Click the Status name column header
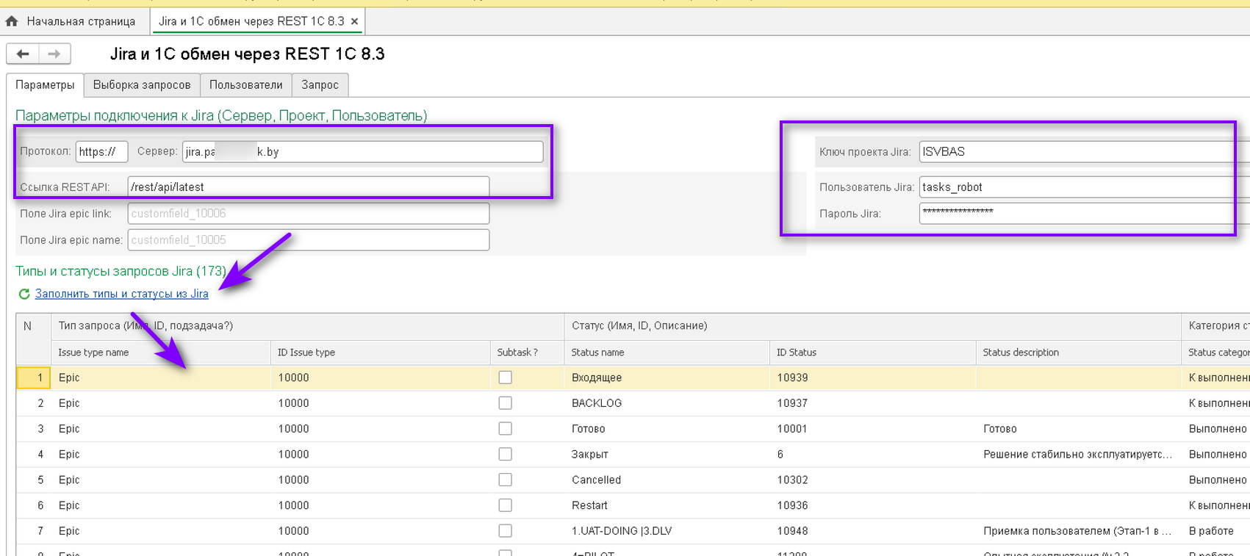This screenshot has width=1250, height=556. [x=667, y=353]
